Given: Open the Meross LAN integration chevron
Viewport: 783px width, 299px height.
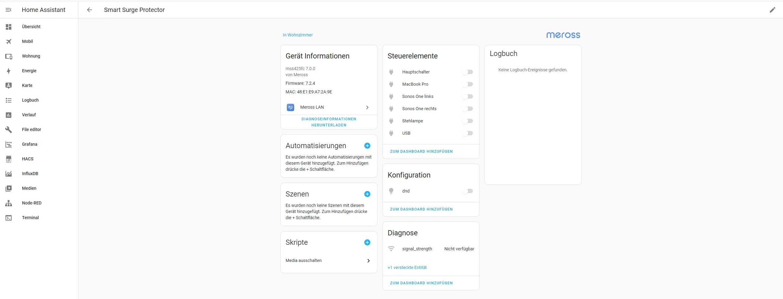Looking at the screenshot, I should (x=367, y=107).
